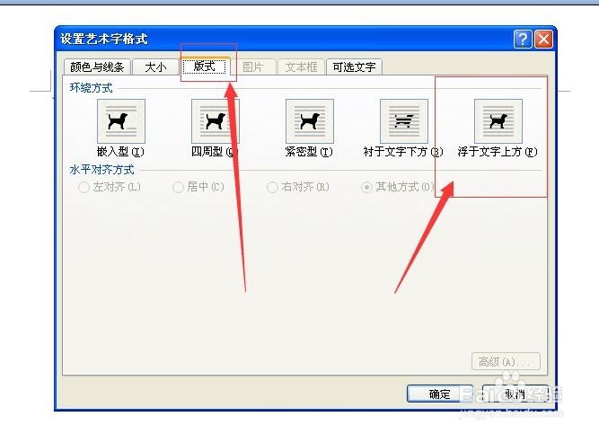Switch to the 版式 tab
This screenshot has width=599, height=434.
[x=205, y=66]
